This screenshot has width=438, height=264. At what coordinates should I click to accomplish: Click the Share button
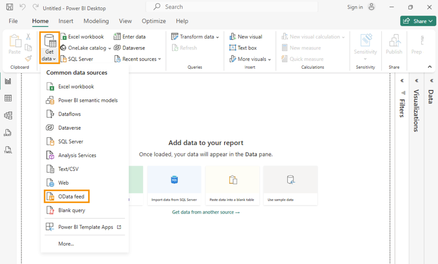tap(418, 21)
